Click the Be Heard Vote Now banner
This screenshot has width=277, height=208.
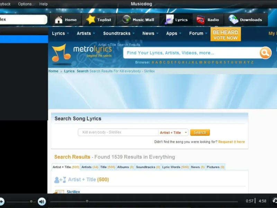coord(226,34)
